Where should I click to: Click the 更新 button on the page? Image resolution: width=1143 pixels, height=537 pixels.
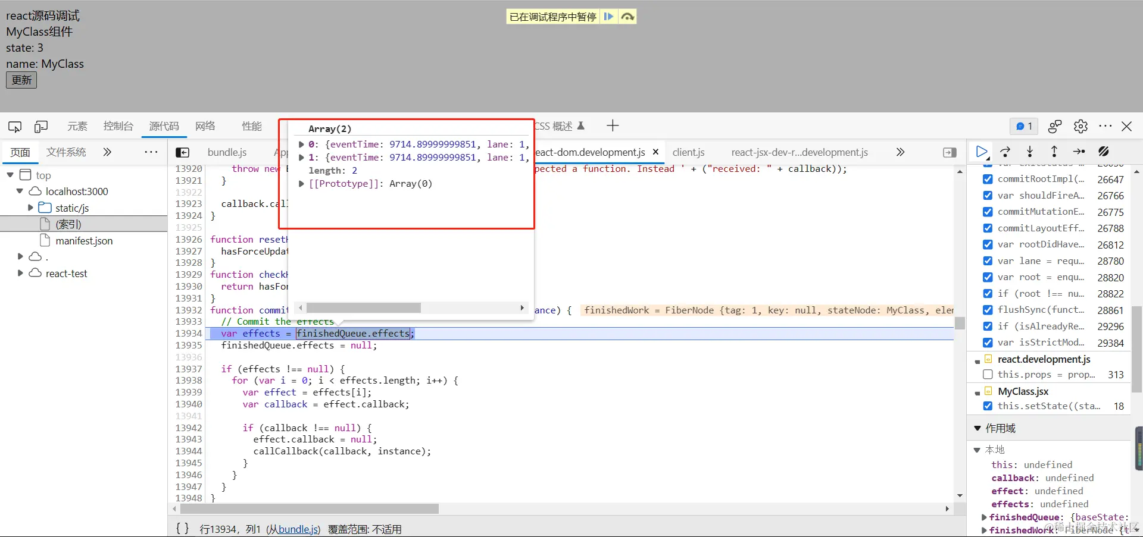21,80
